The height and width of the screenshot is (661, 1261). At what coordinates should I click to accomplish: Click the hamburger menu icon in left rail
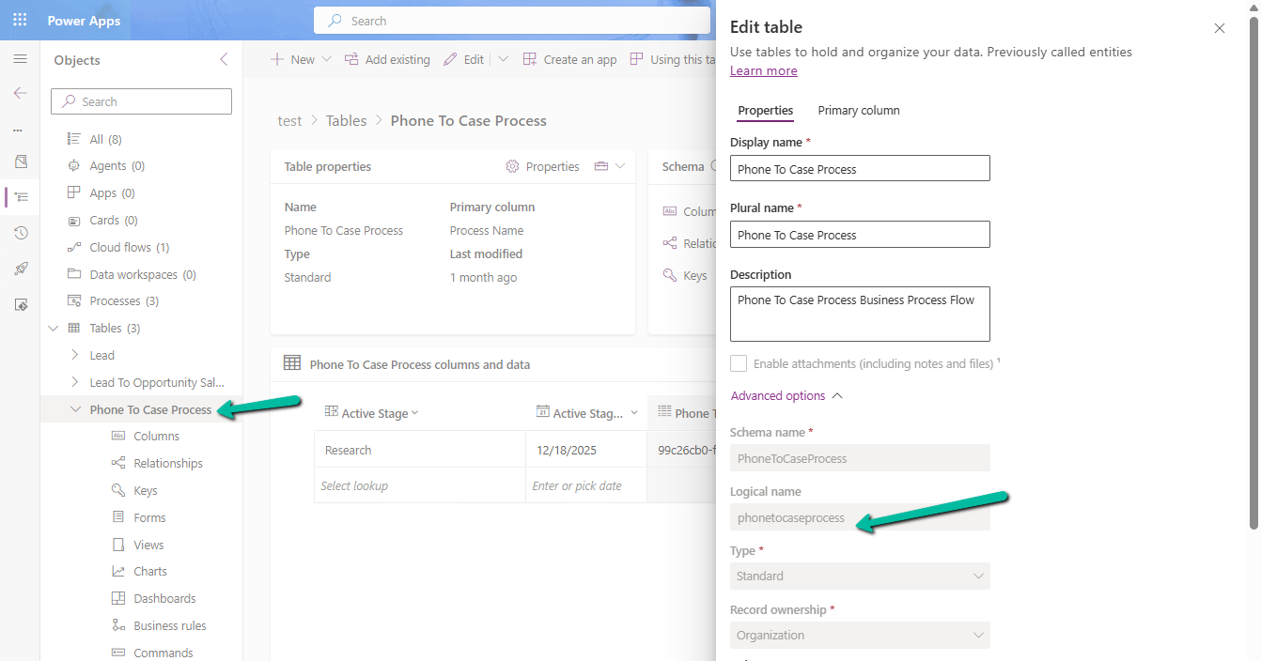point(20,59)
